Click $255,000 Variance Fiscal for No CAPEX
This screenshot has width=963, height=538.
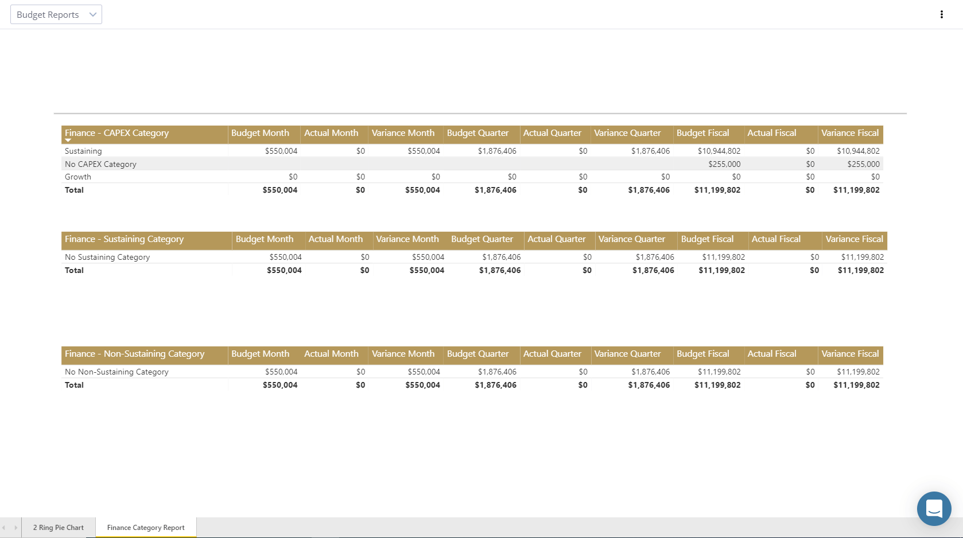tap(863, 164)
